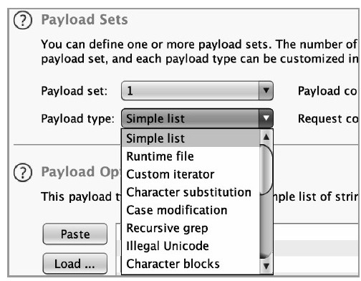Open the Payload set combo box showing 1
361x281 pixels.
tap(197, 90)
